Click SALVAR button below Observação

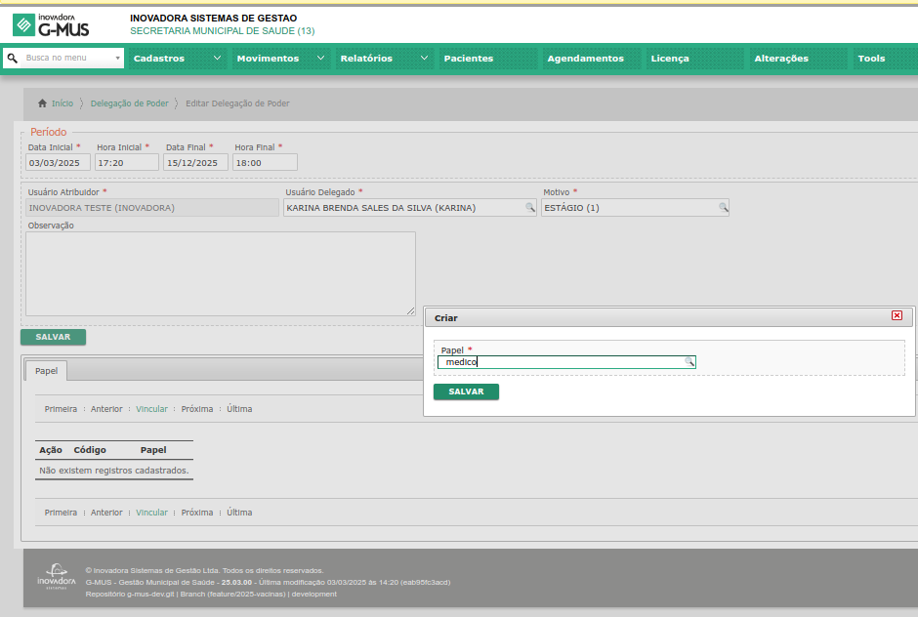[x=54, y=337]
